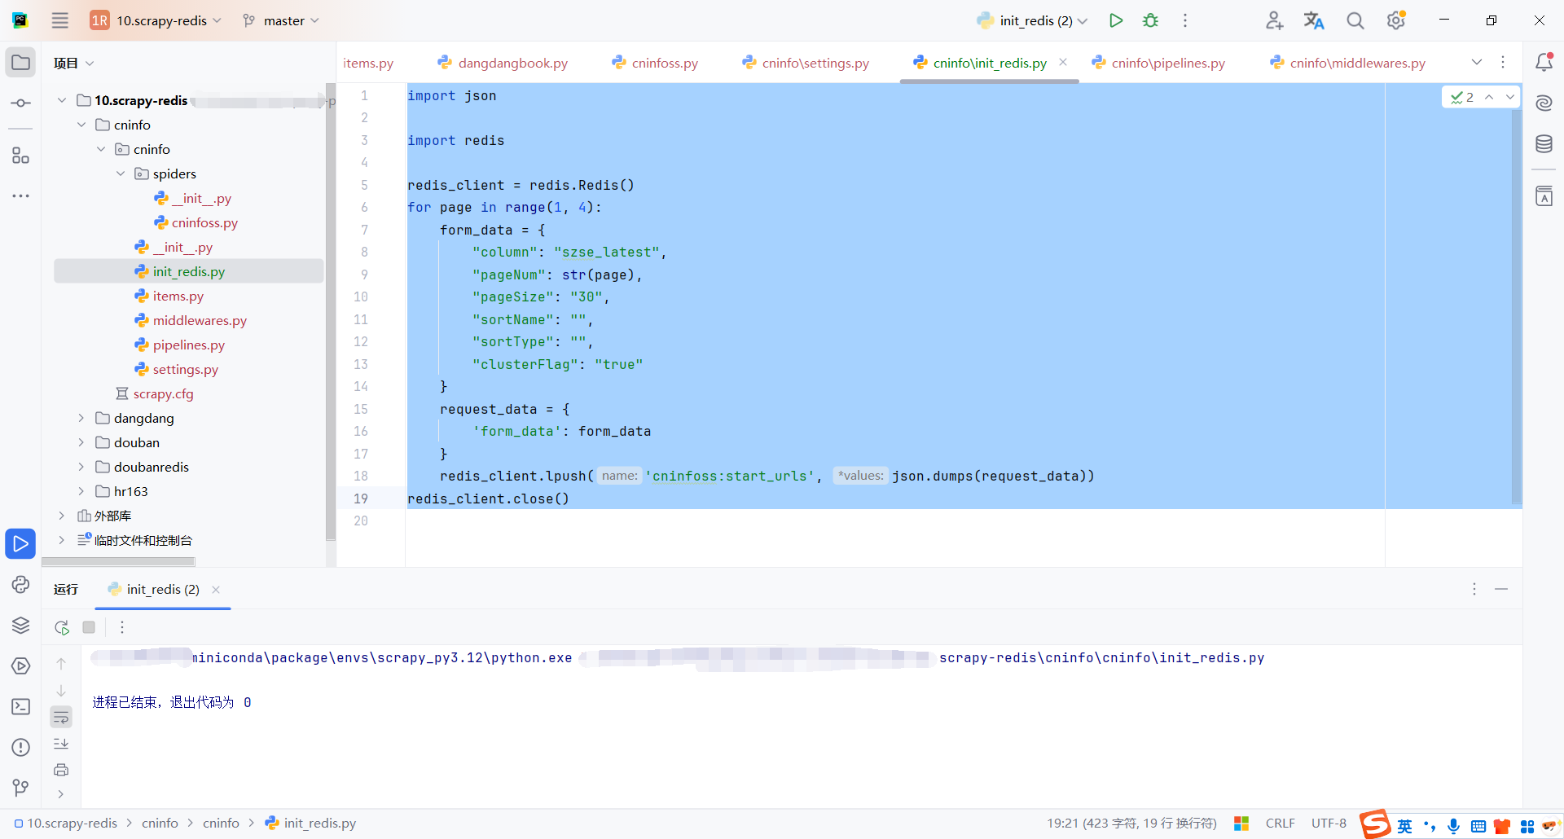
Task: Show the Project tool window
Action: pyautogui.click(x=20, y=63)
